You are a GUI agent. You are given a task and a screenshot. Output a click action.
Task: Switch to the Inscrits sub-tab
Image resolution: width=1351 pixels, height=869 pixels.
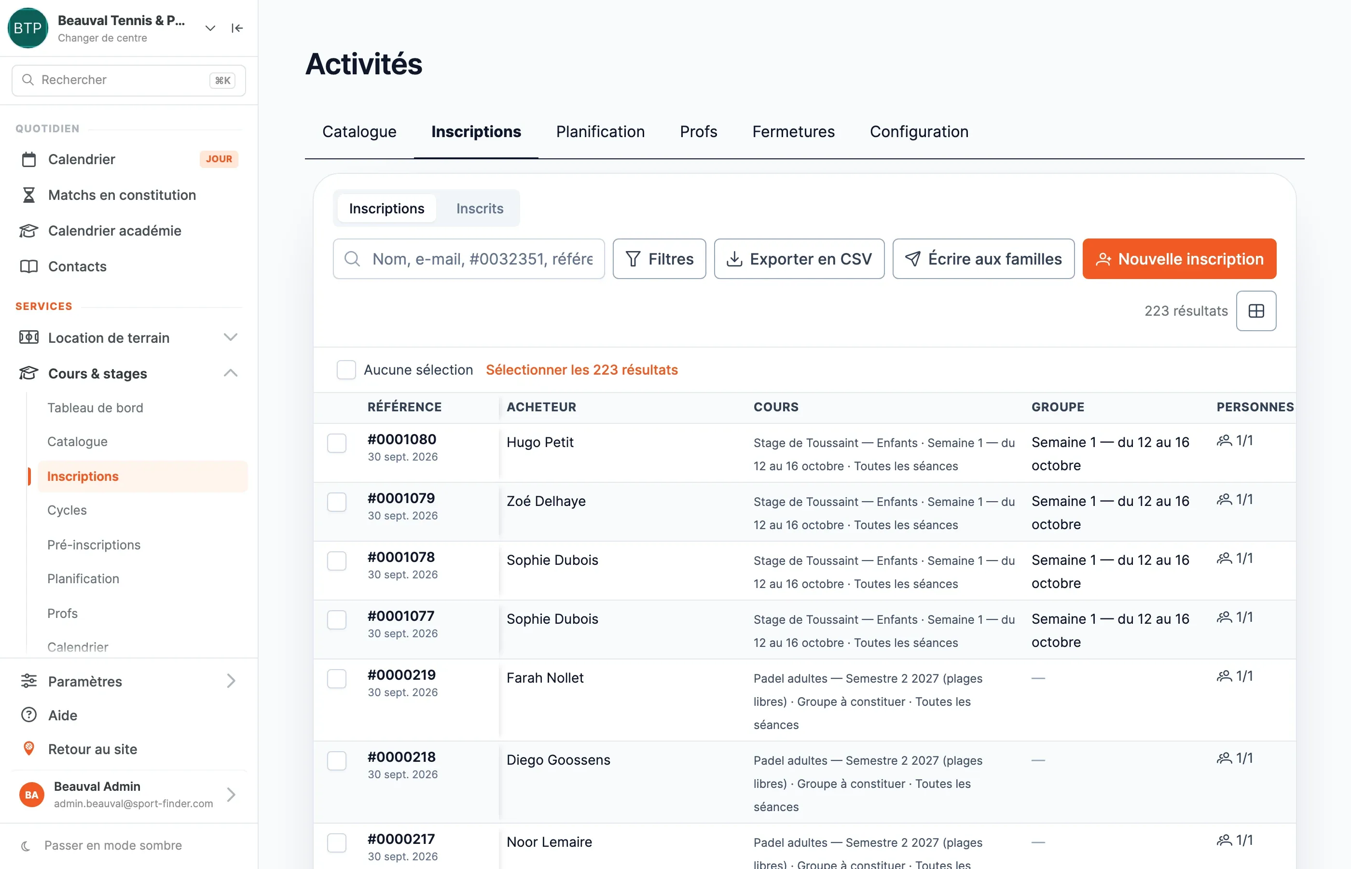click(x=479, y=208)
